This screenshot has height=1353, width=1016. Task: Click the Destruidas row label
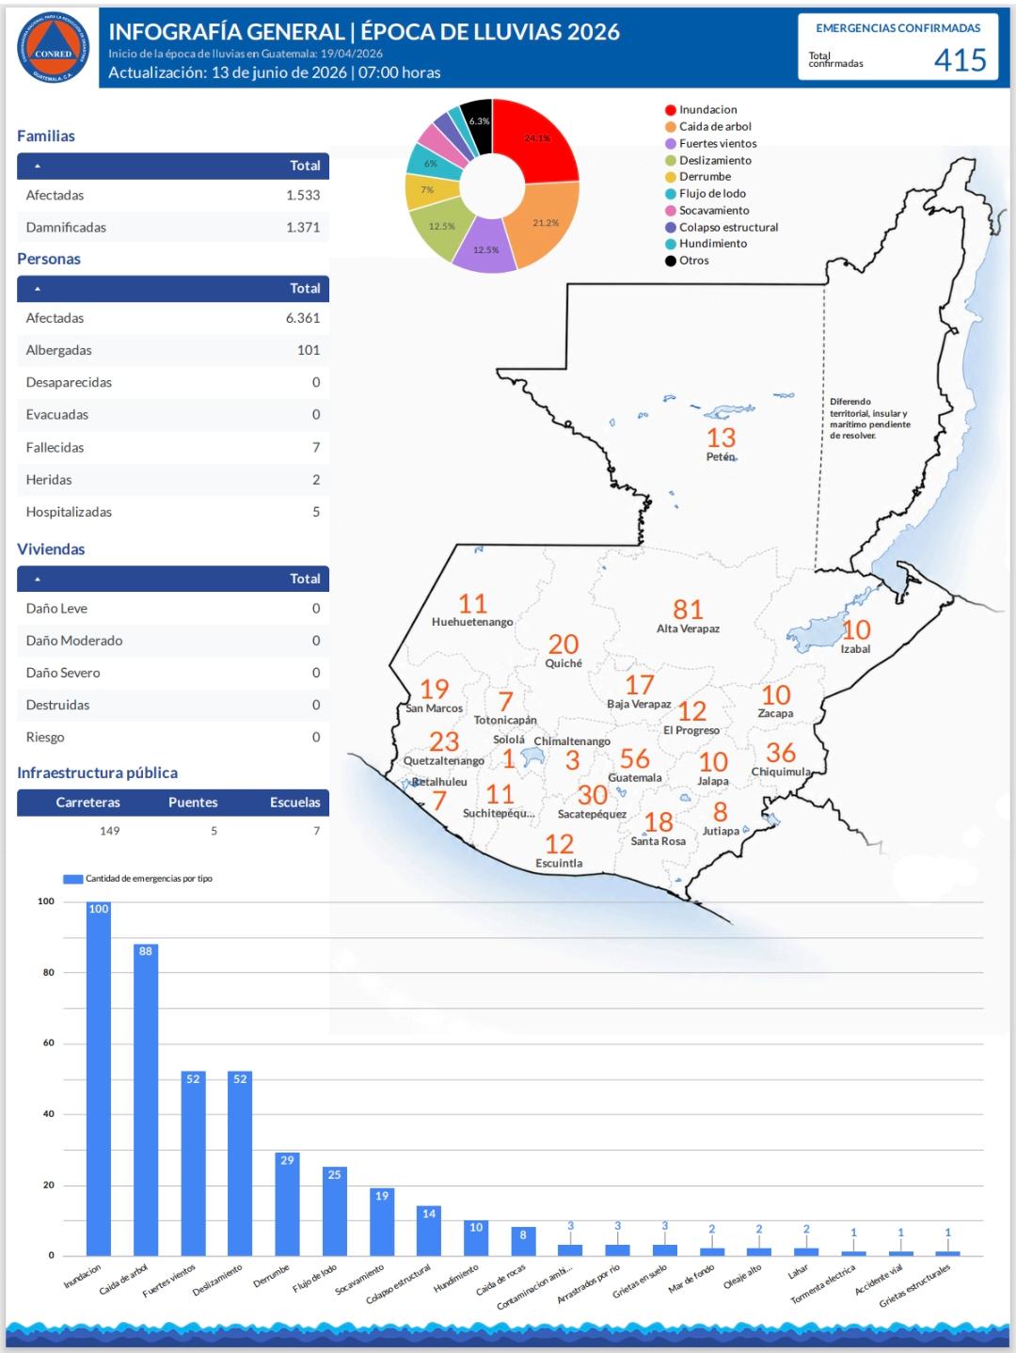click(57, 705)
